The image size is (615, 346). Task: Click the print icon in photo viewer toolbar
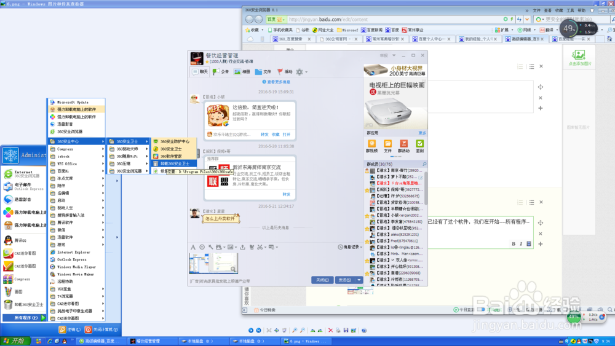[x=338, y=330]
